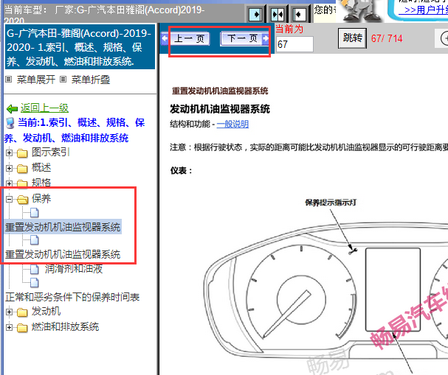This screenshot has width=448, height=375.
Task: Open the 润滑剂和油液 document
Action: [x=73, y=269]
